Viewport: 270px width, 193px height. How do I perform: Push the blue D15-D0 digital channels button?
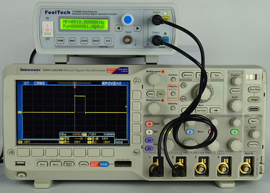104,165
